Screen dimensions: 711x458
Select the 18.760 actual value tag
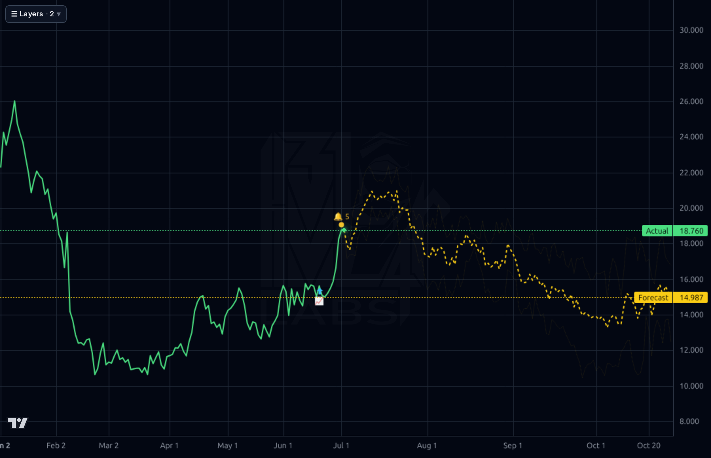[691, 231]
